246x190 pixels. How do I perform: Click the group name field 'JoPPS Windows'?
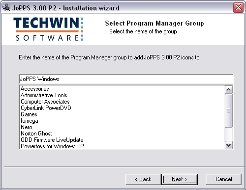[126, 79]
